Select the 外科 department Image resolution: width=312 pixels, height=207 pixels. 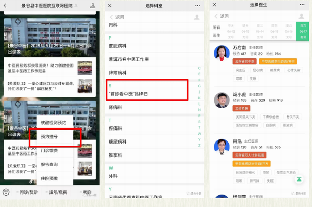154,176
